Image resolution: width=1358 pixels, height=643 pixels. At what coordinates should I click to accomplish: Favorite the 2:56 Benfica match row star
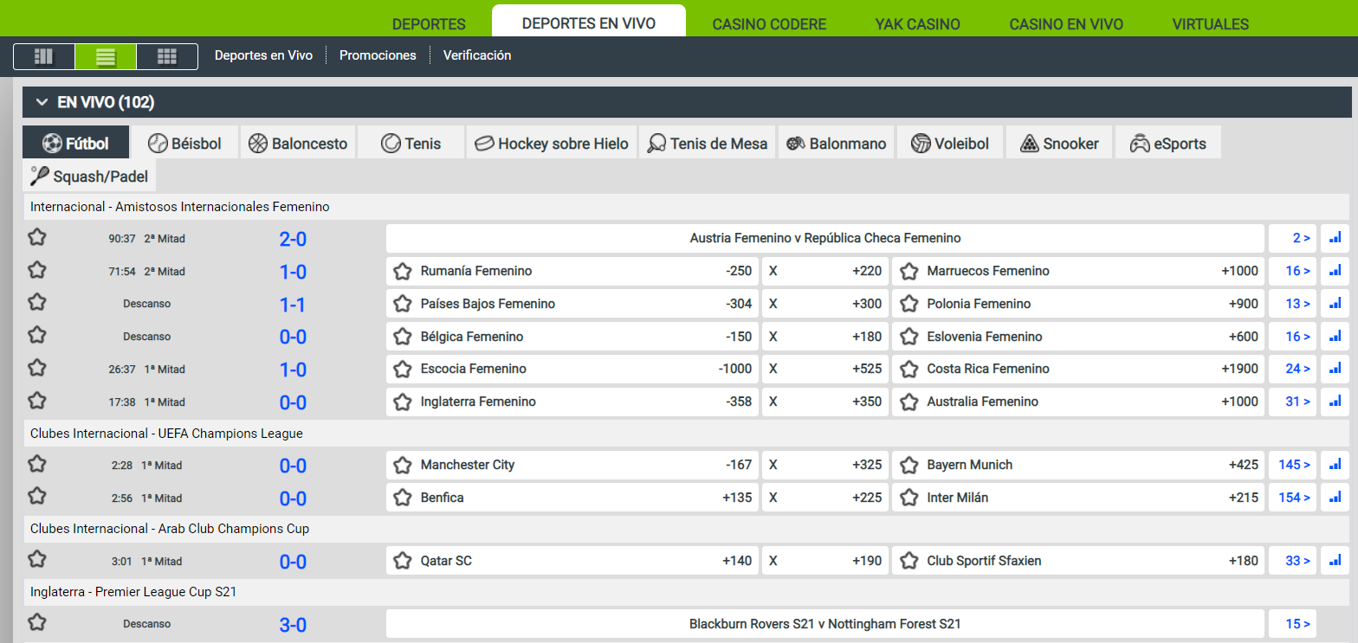36,497
